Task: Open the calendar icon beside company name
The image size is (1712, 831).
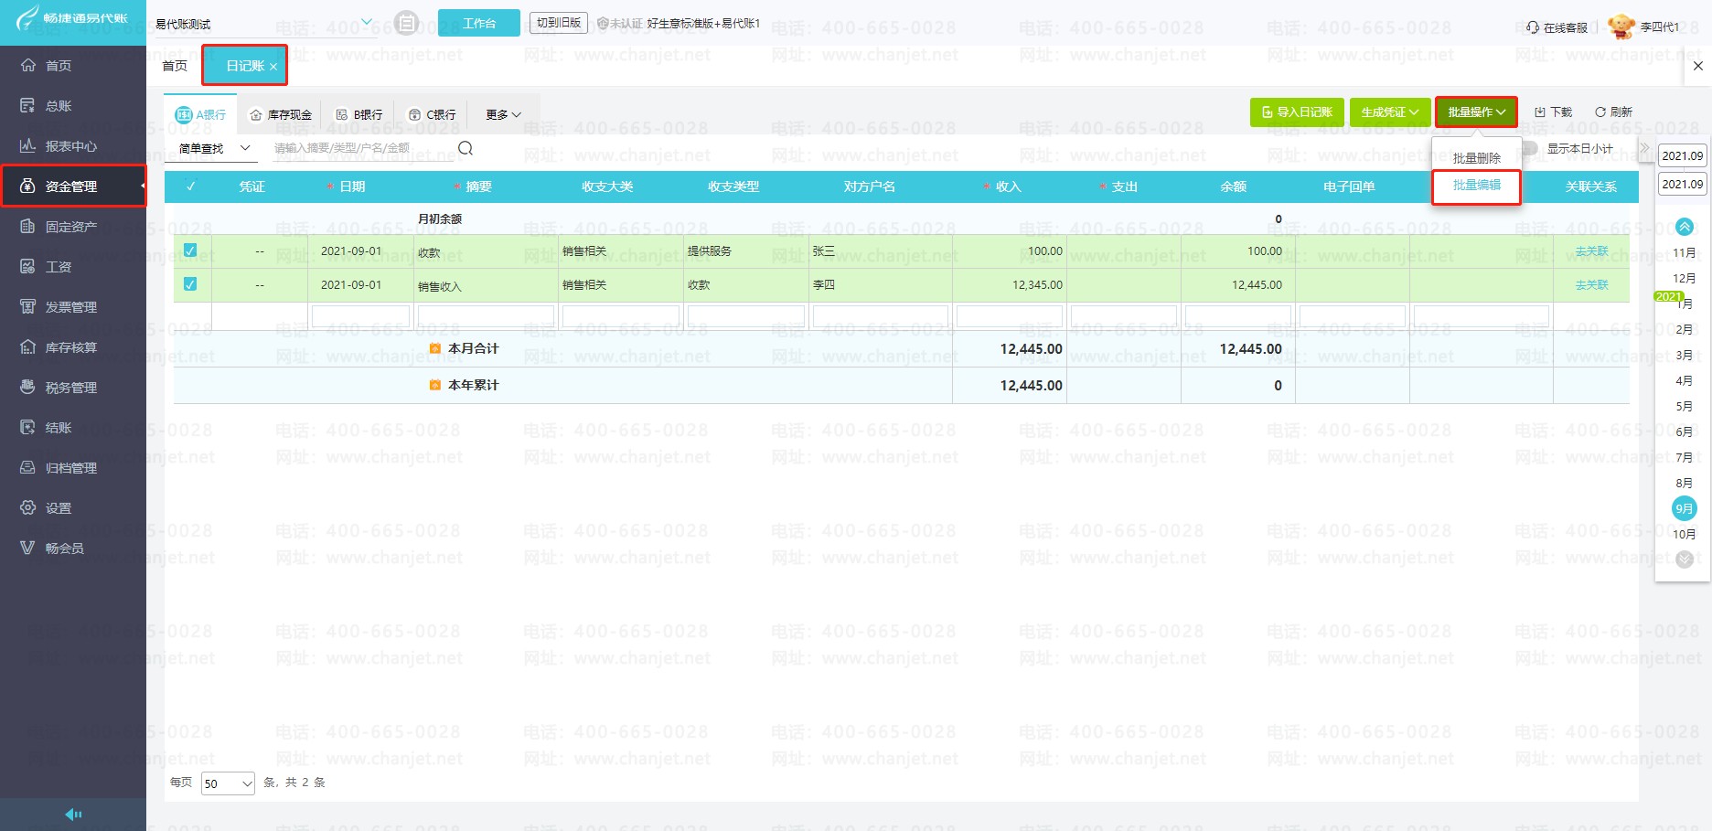Action: pos(407,23)
